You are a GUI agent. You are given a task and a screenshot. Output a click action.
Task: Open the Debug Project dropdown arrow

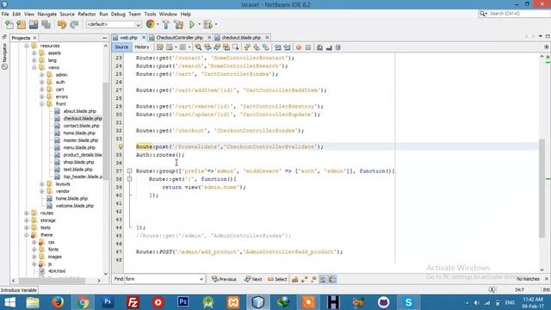(216, 24)
